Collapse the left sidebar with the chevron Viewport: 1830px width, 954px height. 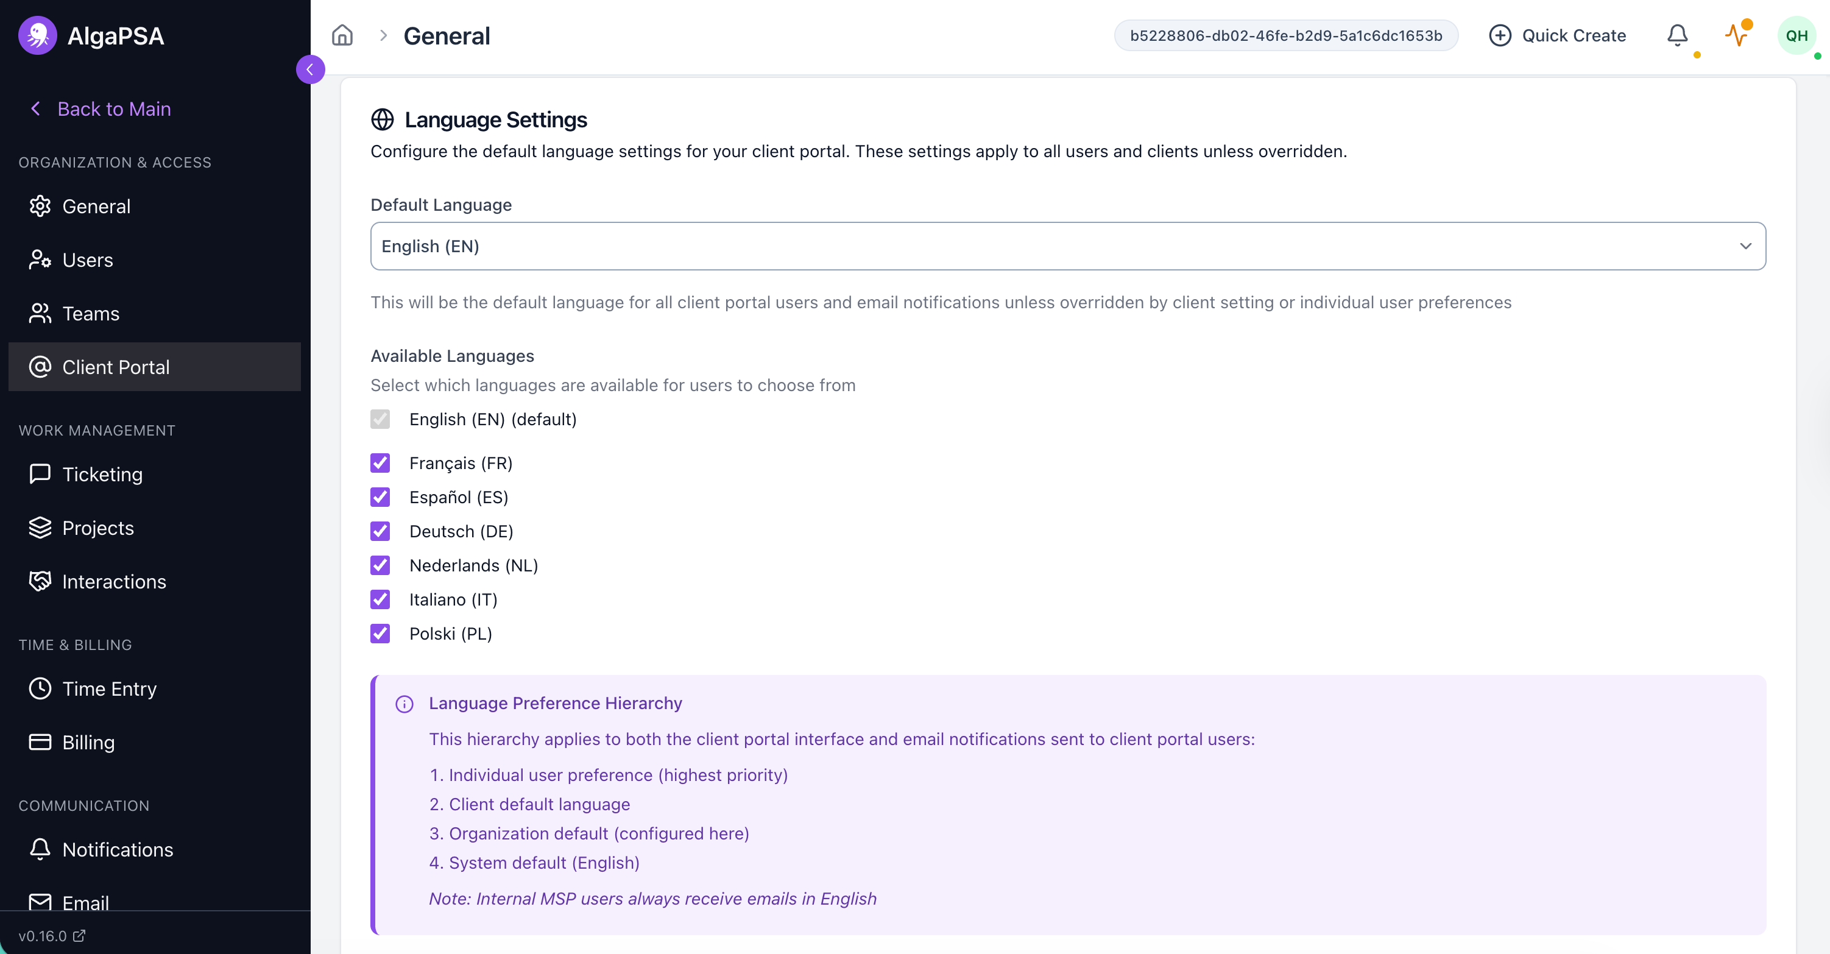point(309,69)
